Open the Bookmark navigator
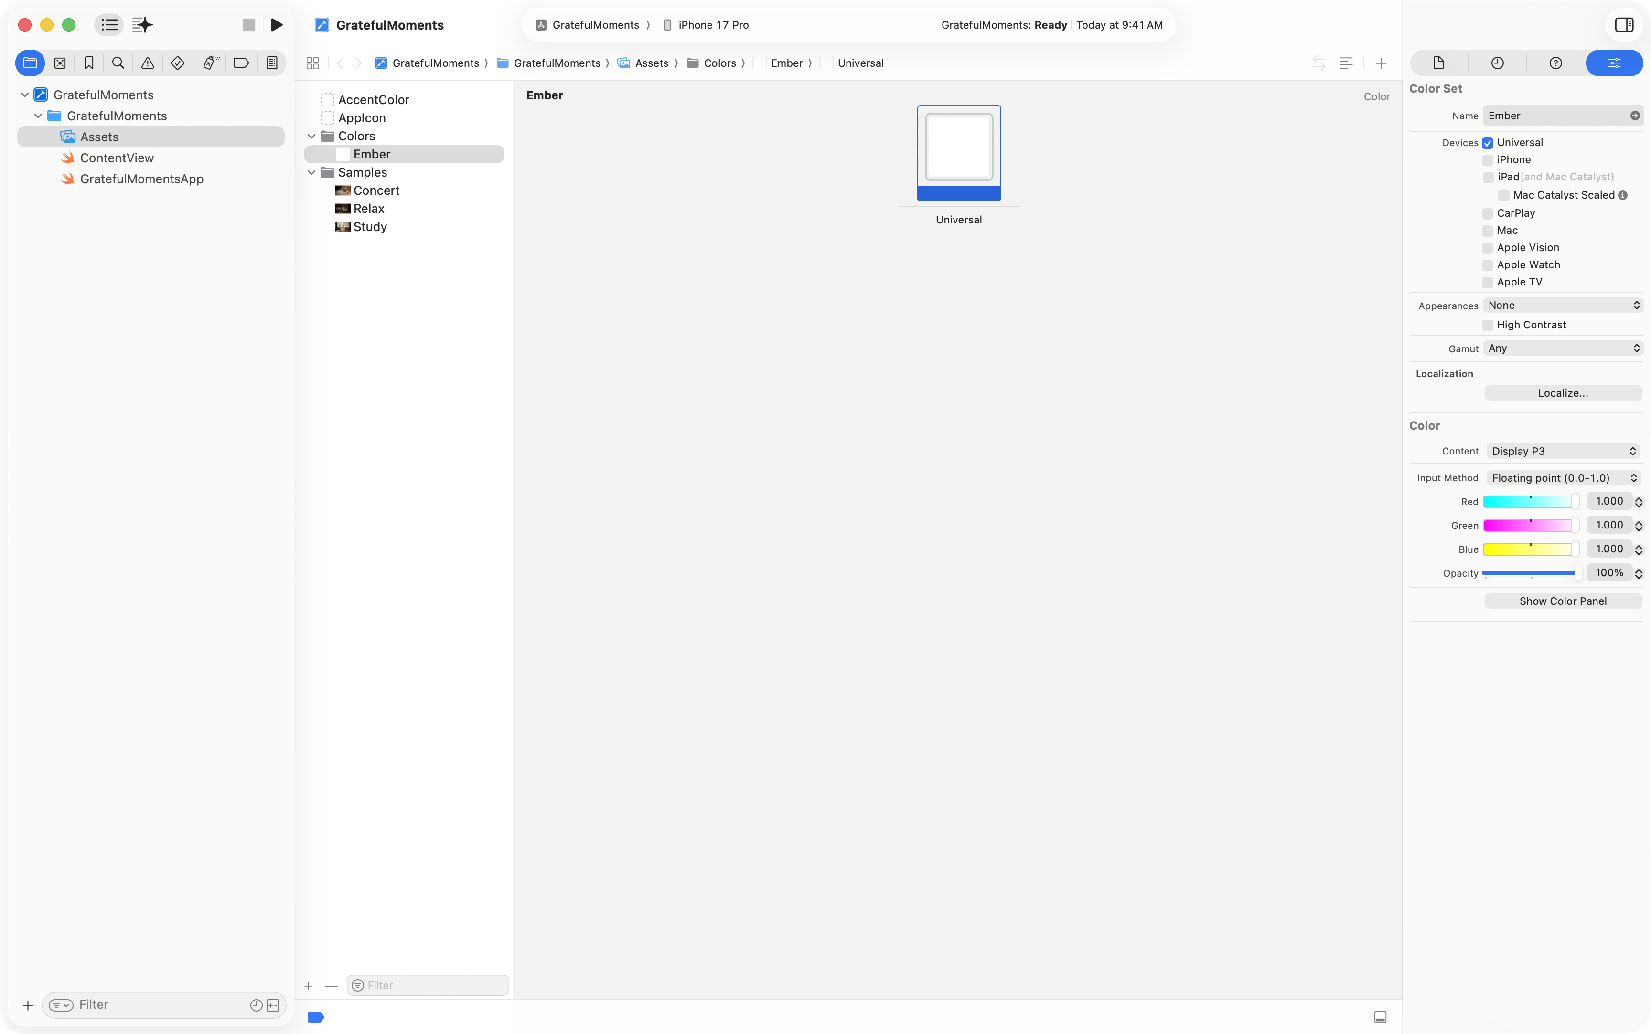 click(x=89, y=63)
